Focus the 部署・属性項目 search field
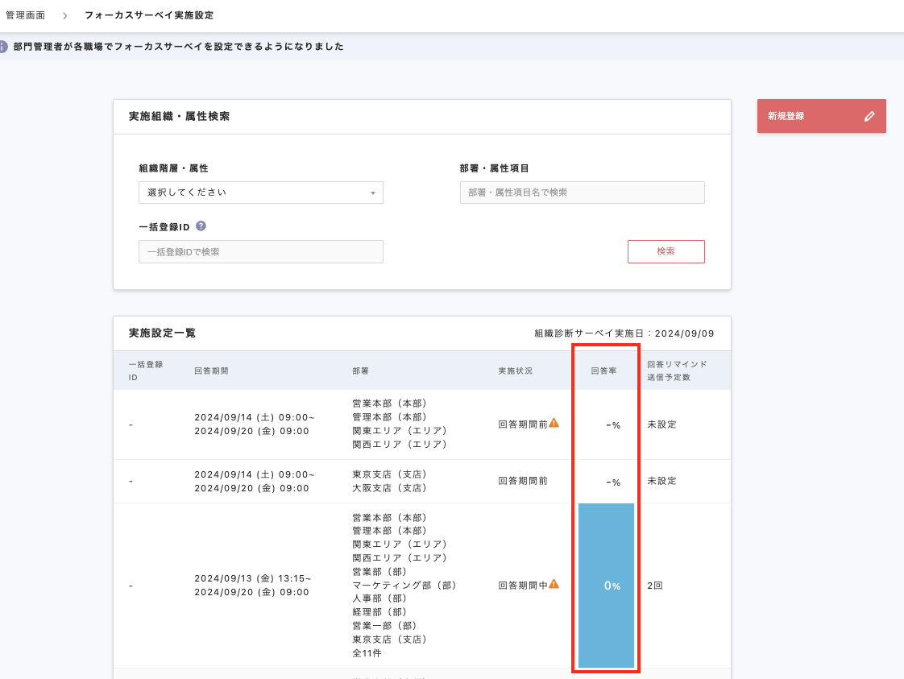Screen dimensions: 904x679 pos(582,193)
